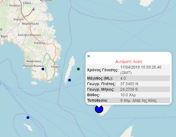Screen dimensions: 176x137
Task: Click the blue dot in southwest sea
Action: click(28, 118)
